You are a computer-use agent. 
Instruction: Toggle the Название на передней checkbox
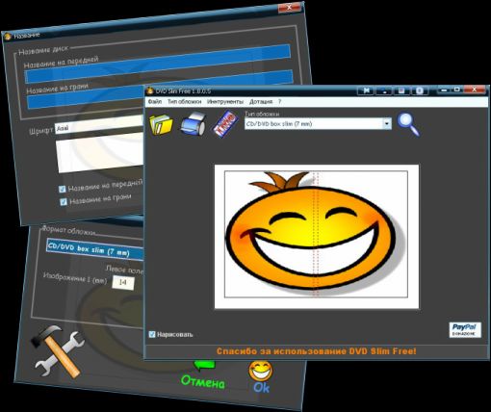pyautogui.click(x=63, y=189)
